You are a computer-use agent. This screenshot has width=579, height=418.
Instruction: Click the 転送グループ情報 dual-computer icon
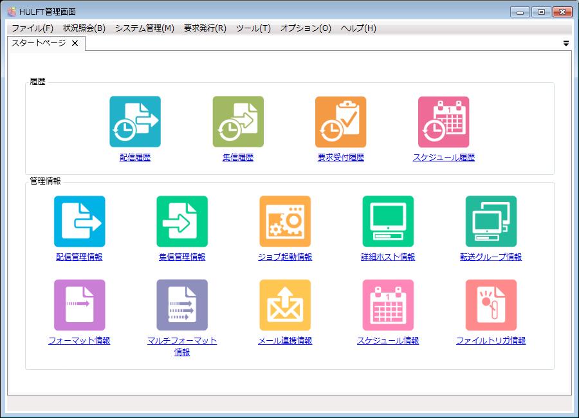tap(491, 221)
